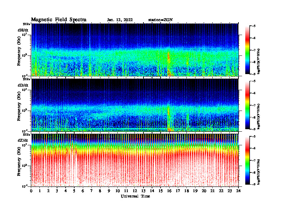This screenshot has height=219, width=284.
Task: Click the dZ/dt spectrogram panel
Action: pyautogui.click(x=135, y=160)
